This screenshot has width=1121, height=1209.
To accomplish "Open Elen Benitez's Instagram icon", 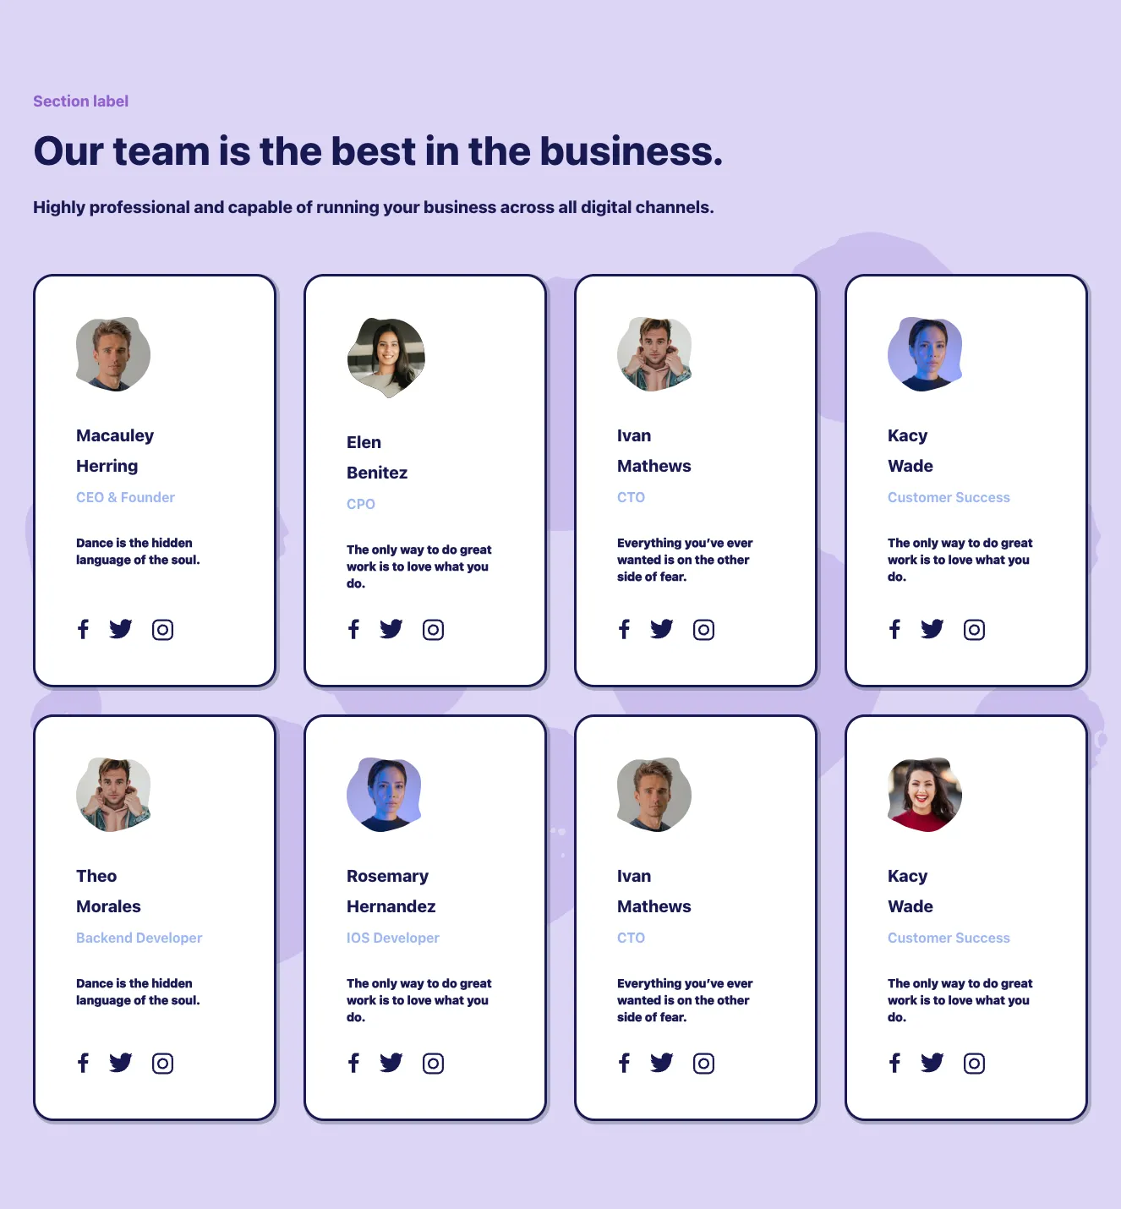I will [x=433, y=630].
